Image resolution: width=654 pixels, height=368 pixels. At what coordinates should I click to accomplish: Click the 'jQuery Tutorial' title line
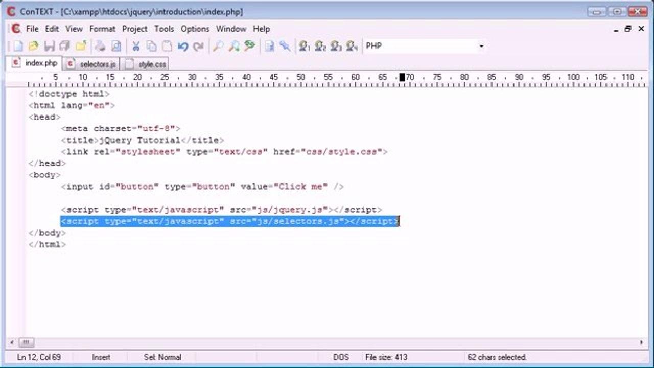coord(143,140)
